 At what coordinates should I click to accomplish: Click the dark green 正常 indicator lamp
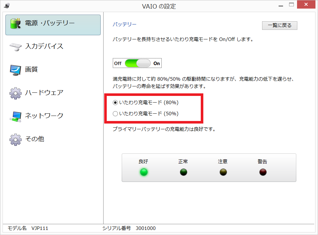click(184, 172)
